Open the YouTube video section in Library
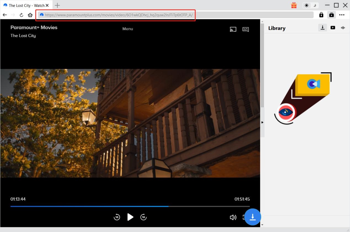350x232 pixels. (x=333, y=28)
